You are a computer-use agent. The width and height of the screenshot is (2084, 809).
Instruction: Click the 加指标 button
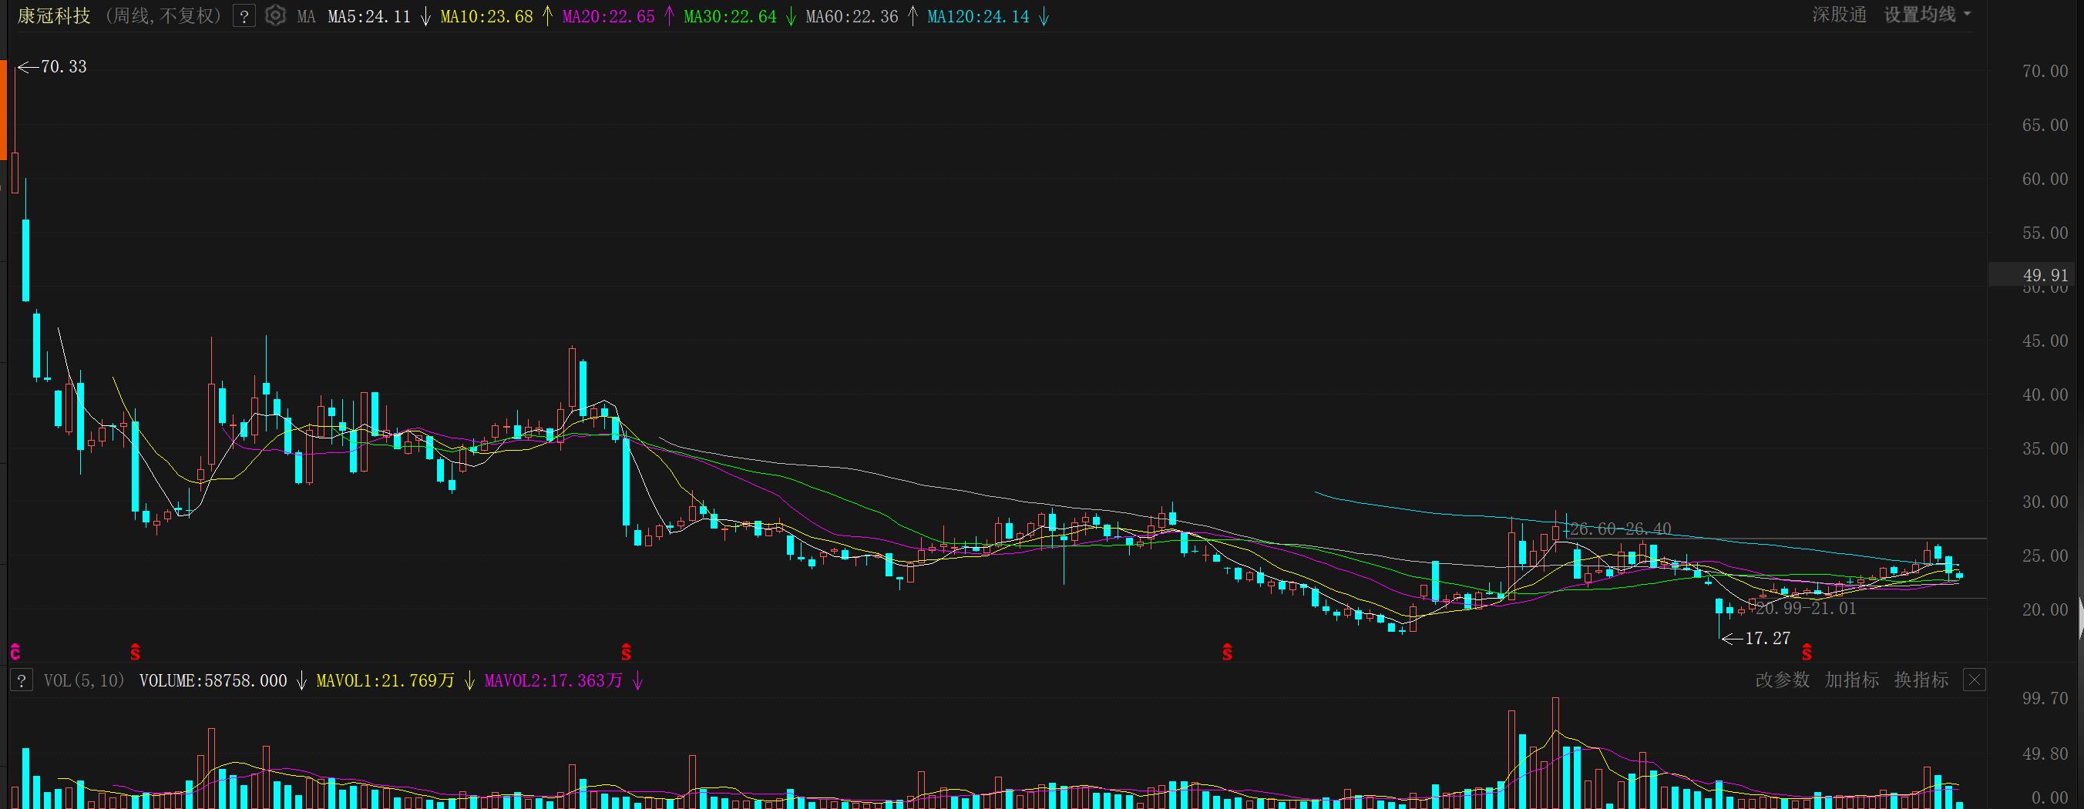1852,680
